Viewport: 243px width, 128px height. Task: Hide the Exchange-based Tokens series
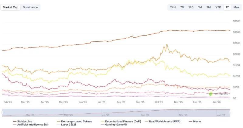(x=74, y=121)
